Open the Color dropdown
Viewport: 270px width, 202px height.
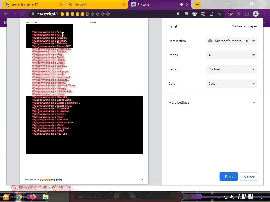pos(232,83)
